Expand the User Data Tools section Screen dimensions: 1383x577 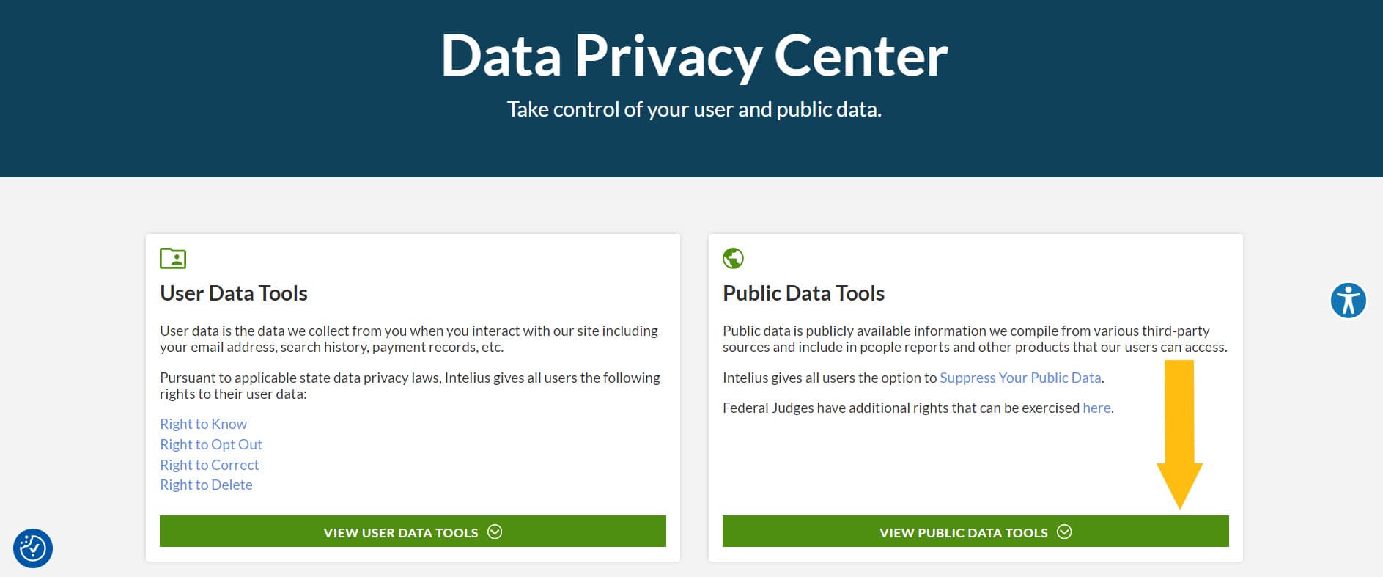coord(412,532)
